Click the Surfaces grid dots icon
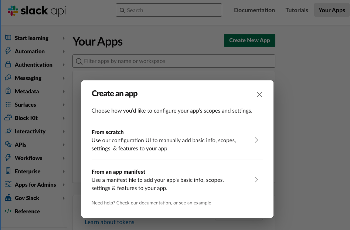This screenshot has width=350, height=230. click(8, 104)
